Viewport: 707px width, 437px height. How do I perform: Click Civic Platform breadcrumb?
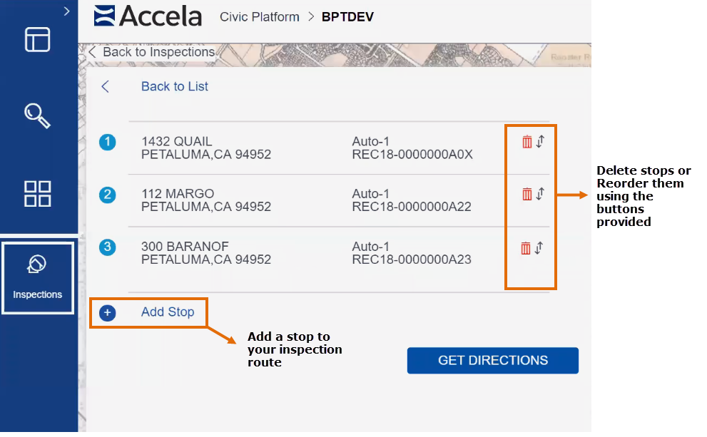[x=259, y=16]
